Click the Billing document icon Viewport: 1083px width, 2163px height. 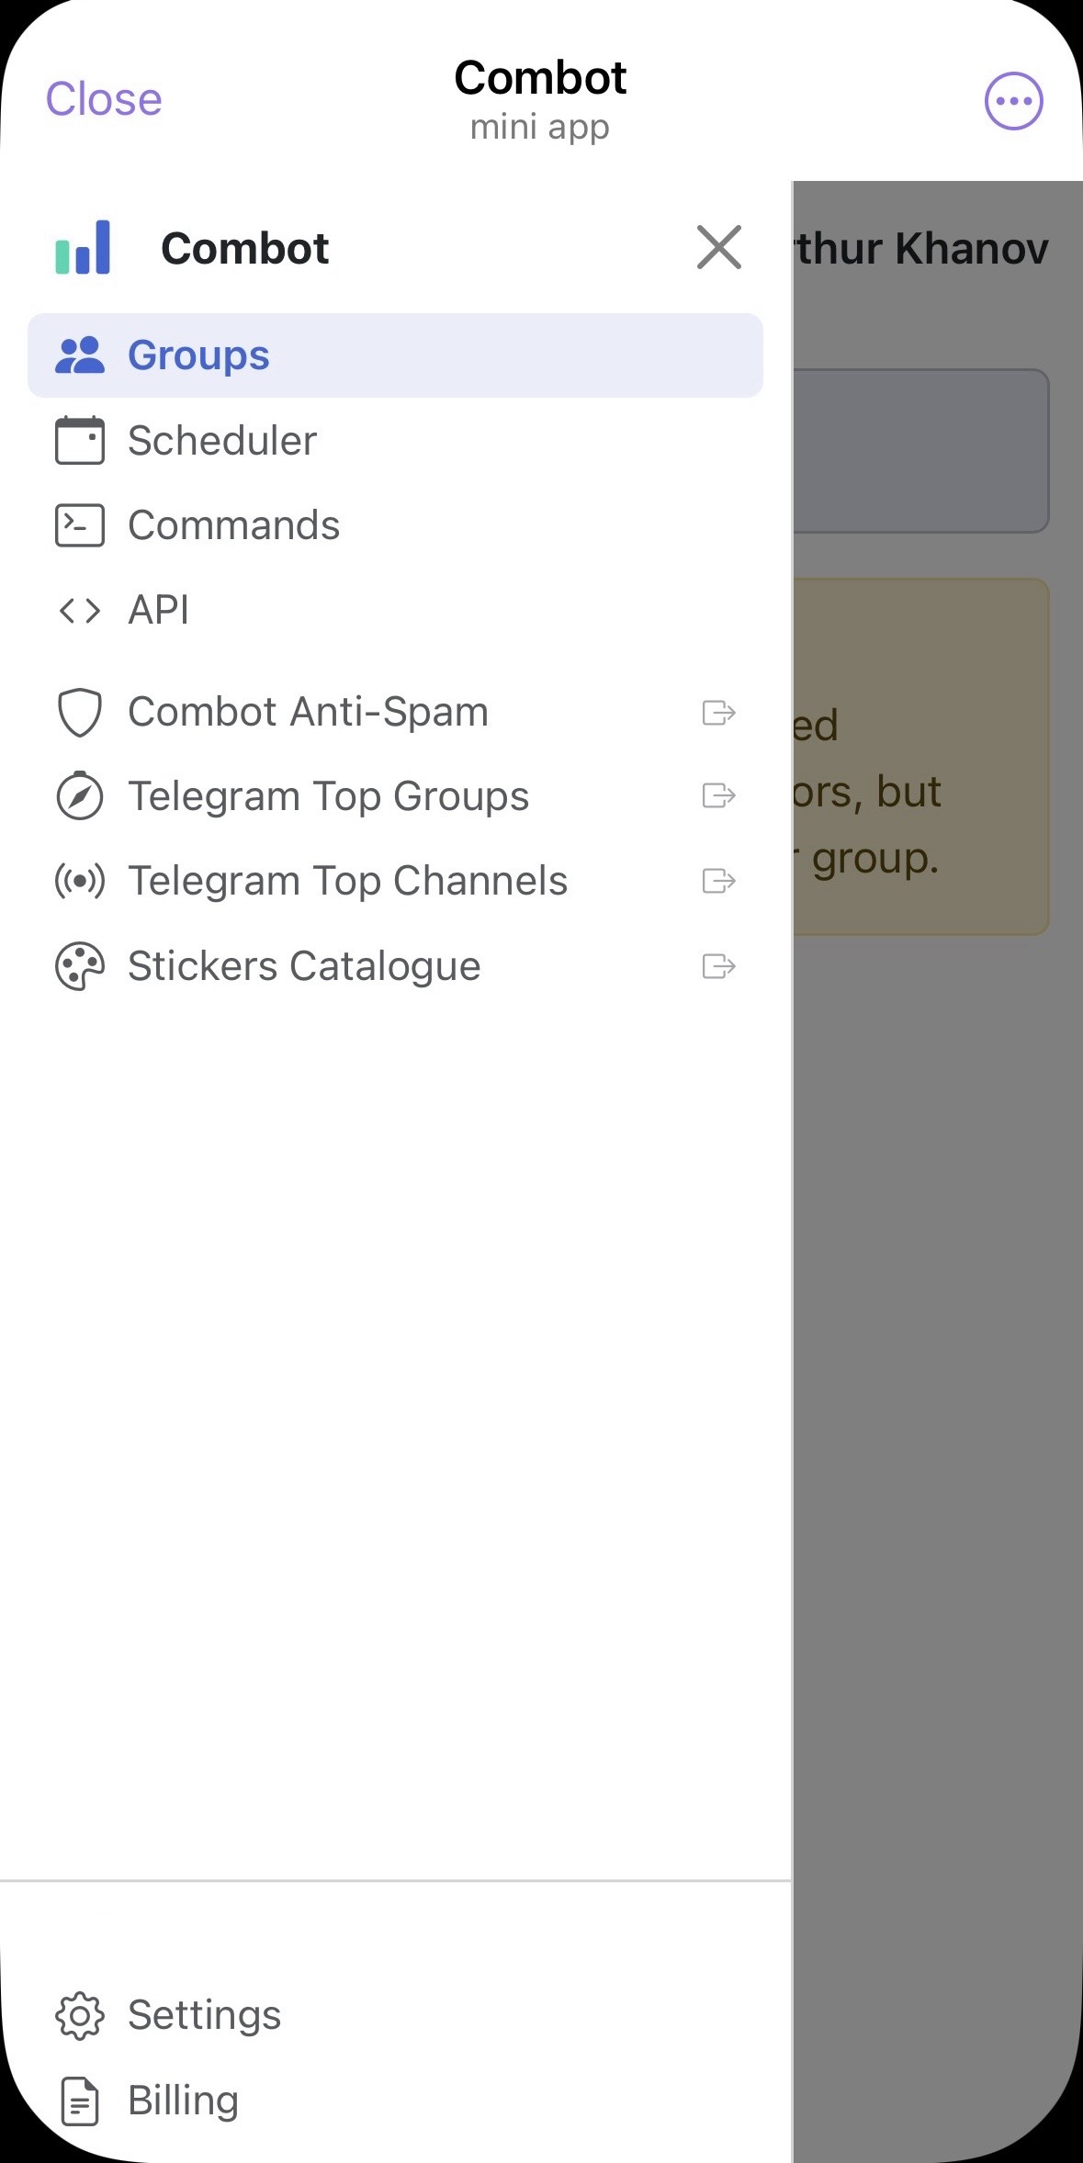coord(80,2101)
